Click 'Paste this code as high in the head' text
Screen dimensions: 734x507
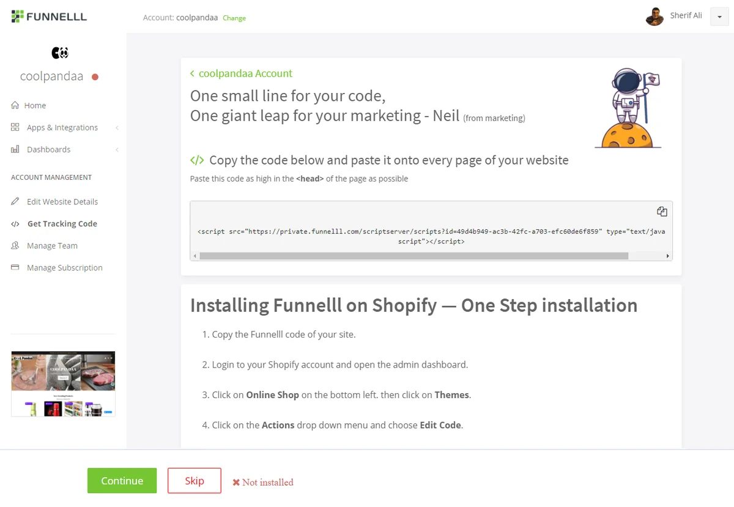[x=299, y=179]
